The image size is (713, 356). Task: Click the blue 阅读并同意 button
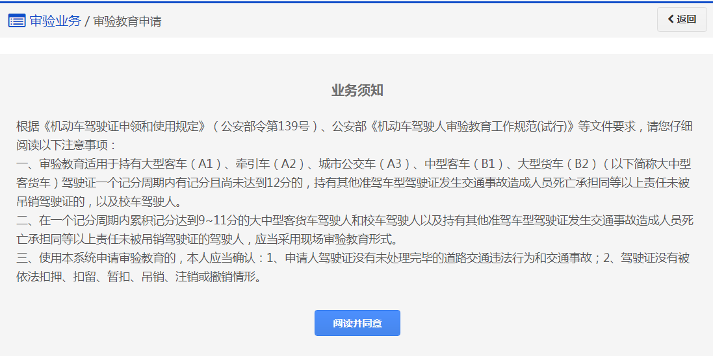tap(357, 323)
